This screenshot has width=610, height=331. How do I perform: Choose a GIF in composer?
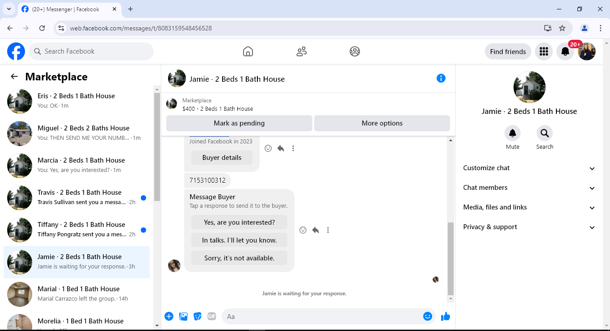point(211,316)
